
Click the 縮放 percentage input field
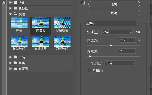click(x=127, y=40)
